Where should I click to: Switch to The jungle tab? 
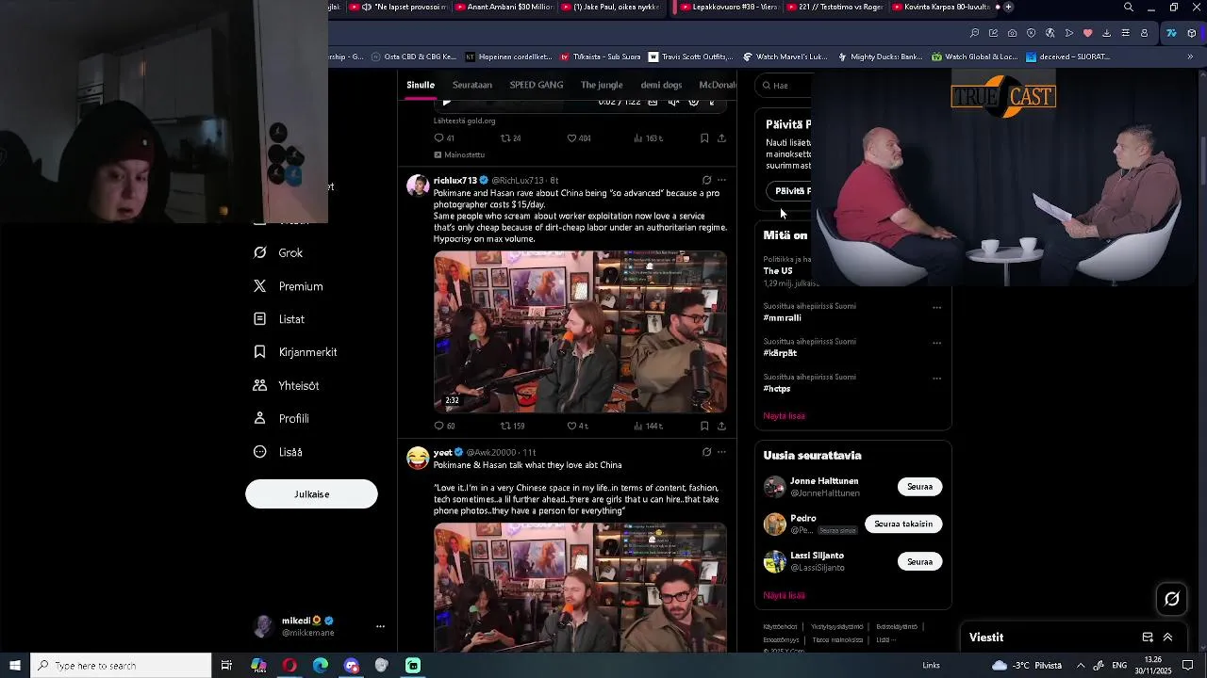[602, 85]
